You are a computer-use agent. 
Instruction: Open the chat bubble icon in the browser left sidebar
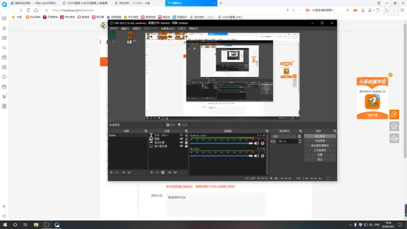(x=4, y=77)
